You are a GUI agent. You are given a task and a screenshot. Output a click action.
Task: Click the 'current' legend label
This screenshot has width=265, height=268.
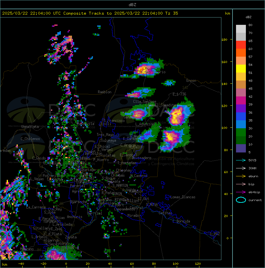[x=255, y=200]
